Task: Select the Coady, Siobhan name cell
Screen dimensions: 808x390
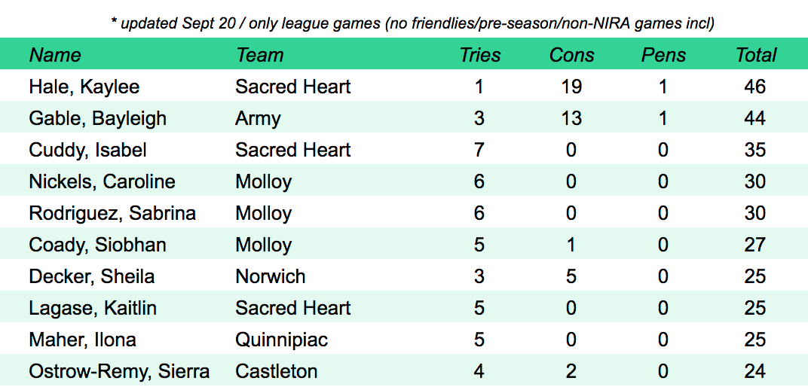Action: 97,245
